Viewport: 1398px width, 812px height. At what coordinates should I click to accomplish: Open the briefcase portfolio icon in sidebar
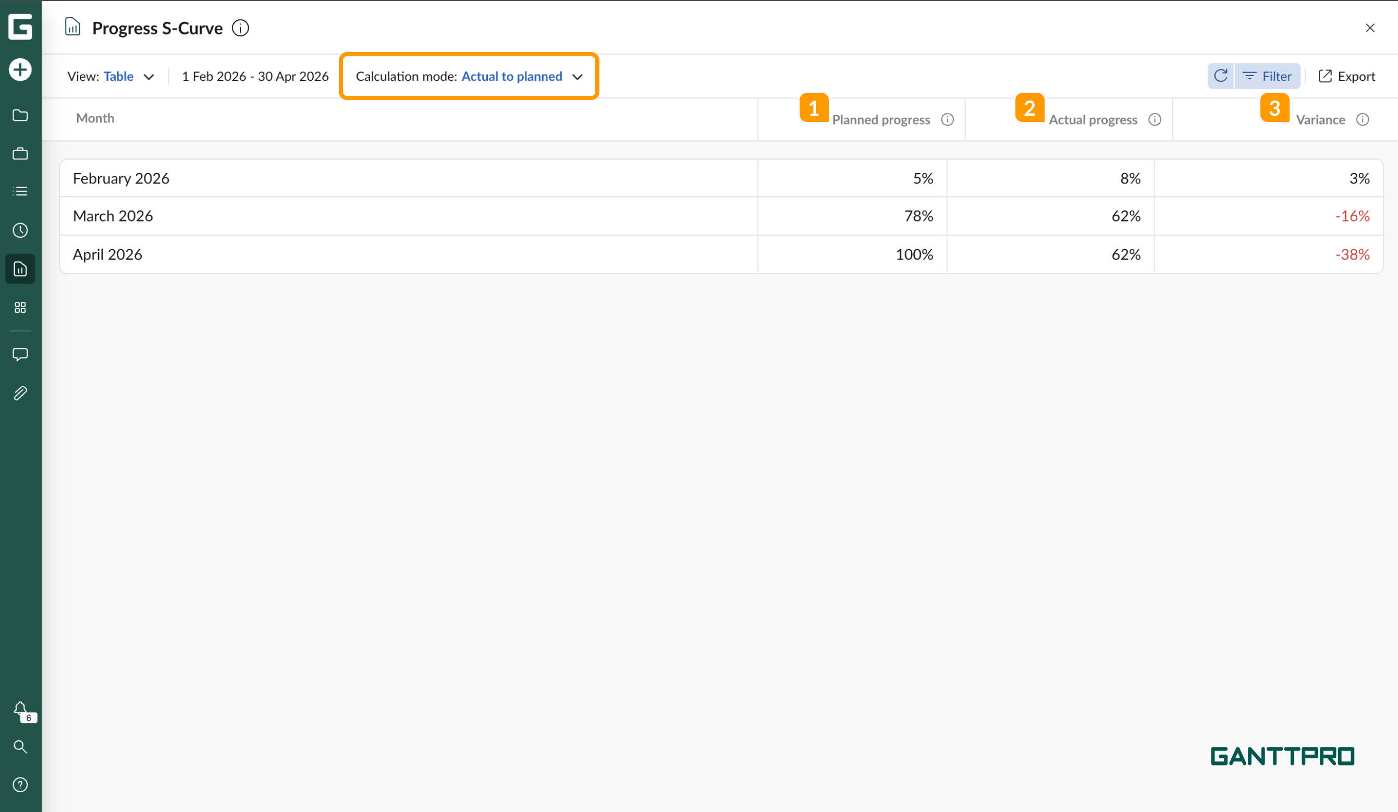point(20,154)
